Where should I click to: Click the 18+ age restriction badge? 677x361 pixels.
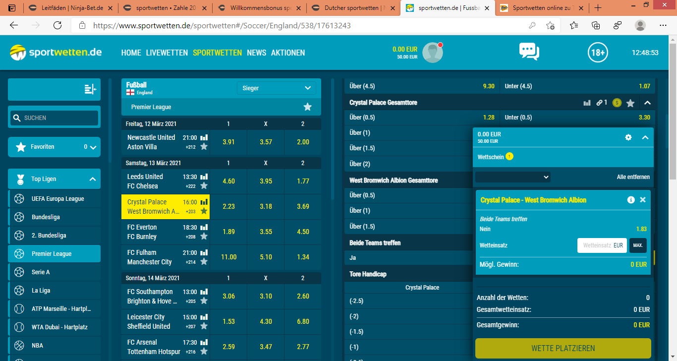pos(598,53)
